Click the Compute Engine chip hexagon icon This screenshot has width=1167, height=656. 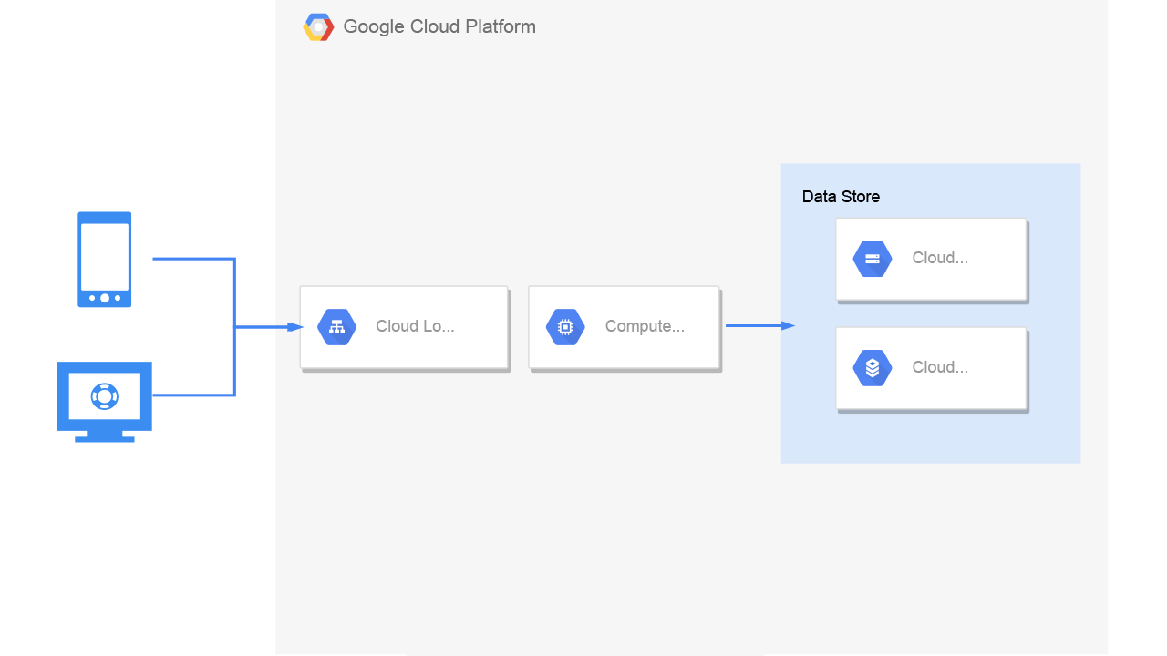point(565,327)
